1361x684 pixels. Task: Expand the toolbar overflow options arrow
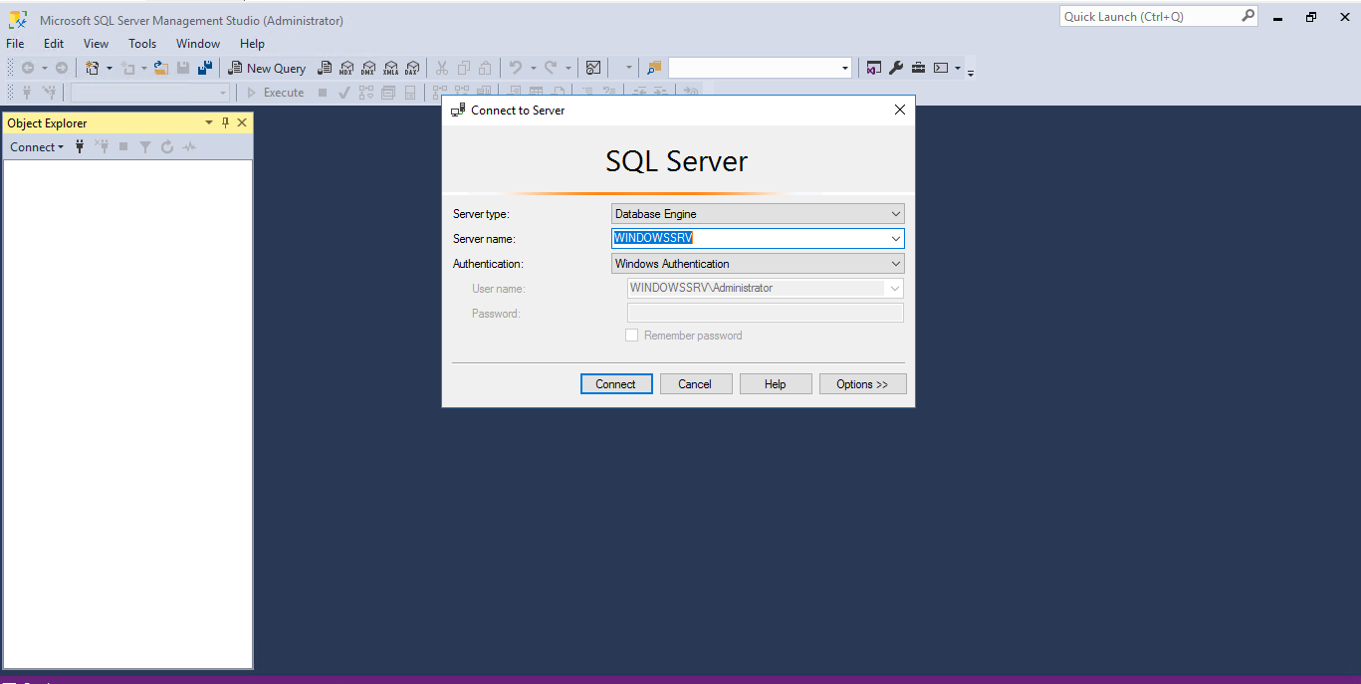click(971, 71)
